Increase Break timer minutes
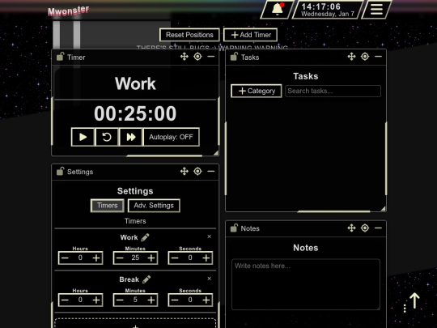 (x=151, y=300)
